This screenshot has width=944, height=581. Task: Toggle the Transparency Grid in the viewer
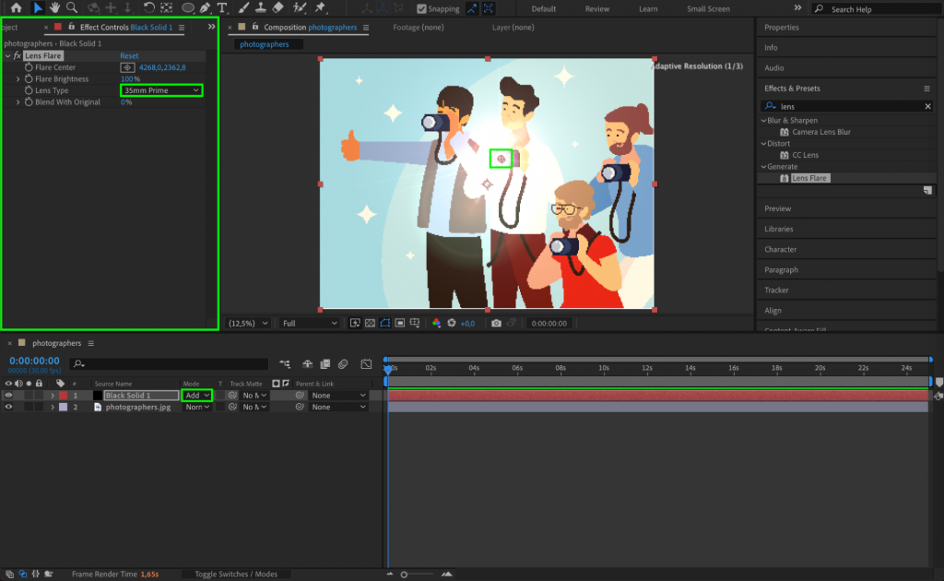pyautogui.click(x=370, y=323)
